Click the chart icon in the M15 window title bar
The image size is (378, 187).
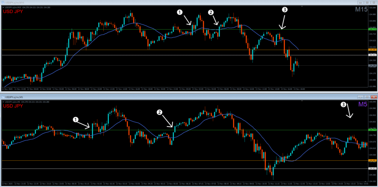click(3, 2)
